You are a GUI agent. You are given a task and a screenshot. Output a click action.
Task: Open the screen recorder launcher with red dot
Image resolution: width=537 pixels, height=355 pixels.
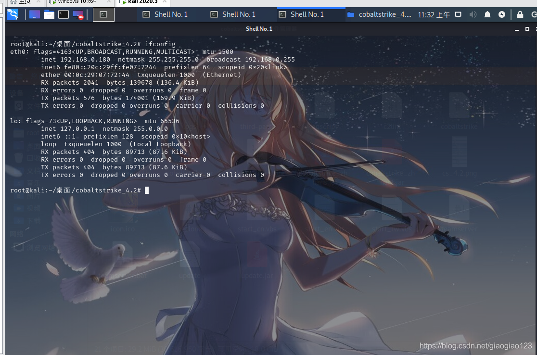click(x=78, y=15)
